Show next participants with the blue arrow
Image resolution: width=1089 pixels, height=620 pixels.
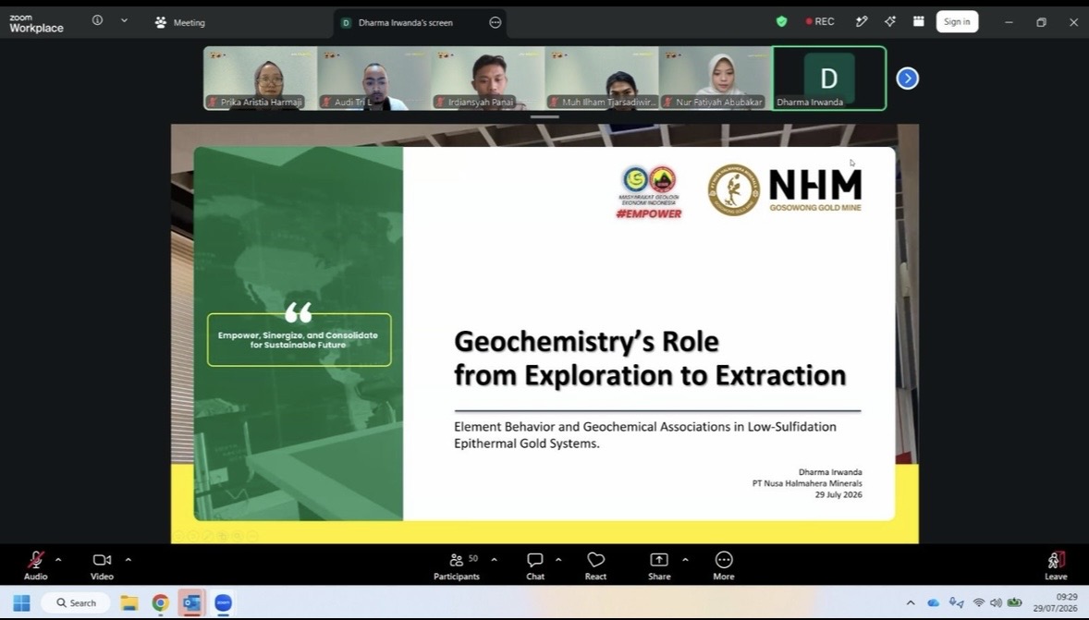coord(907,79)
